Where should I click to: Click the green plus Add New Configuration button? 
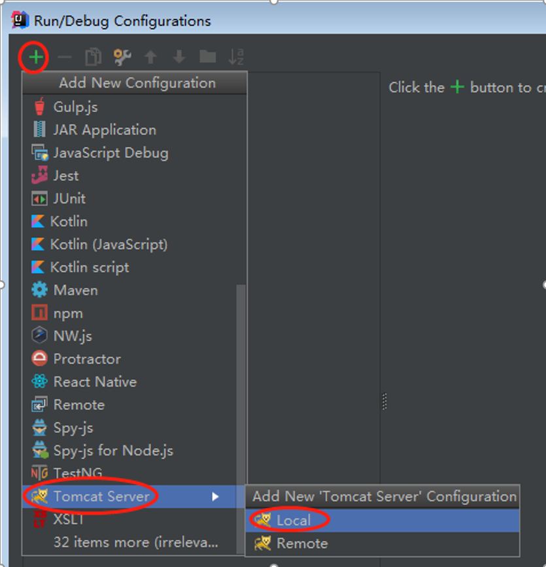point(36,57)
